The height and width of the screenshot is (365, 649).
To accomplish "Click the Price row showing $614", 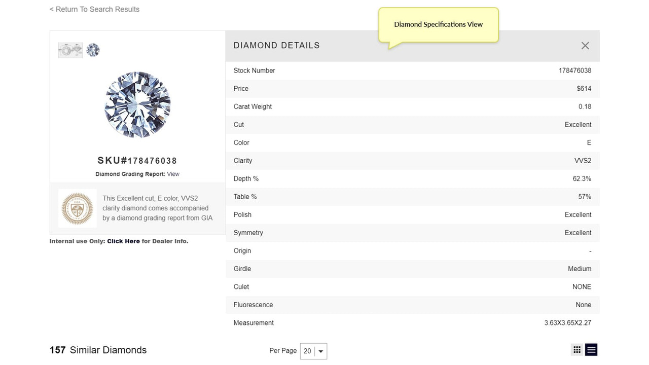I will 412,88.
